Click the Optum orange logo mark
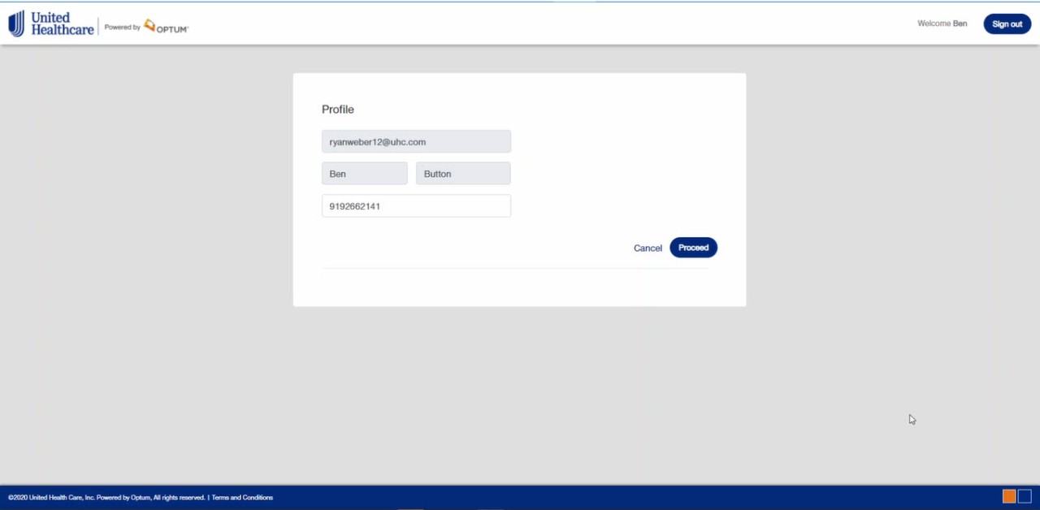The height and width of the screenshot is (510, 1040). tap(149, 25)
